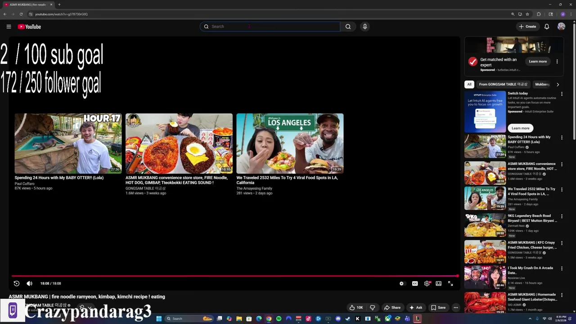
Task: Open browser extensions puzzle icon
Action: click(x=539, y=14)
